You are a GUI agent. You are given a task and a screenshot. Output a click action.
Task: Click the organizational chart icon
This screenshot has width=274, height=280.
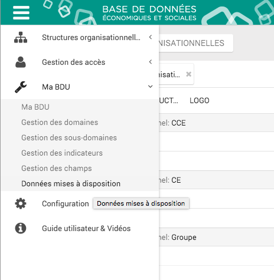pyautogui.click(x=21, y=37)
